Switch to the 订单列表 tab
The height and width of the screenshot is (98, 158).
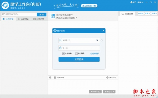pyautogui.click(x=39, y=19)
